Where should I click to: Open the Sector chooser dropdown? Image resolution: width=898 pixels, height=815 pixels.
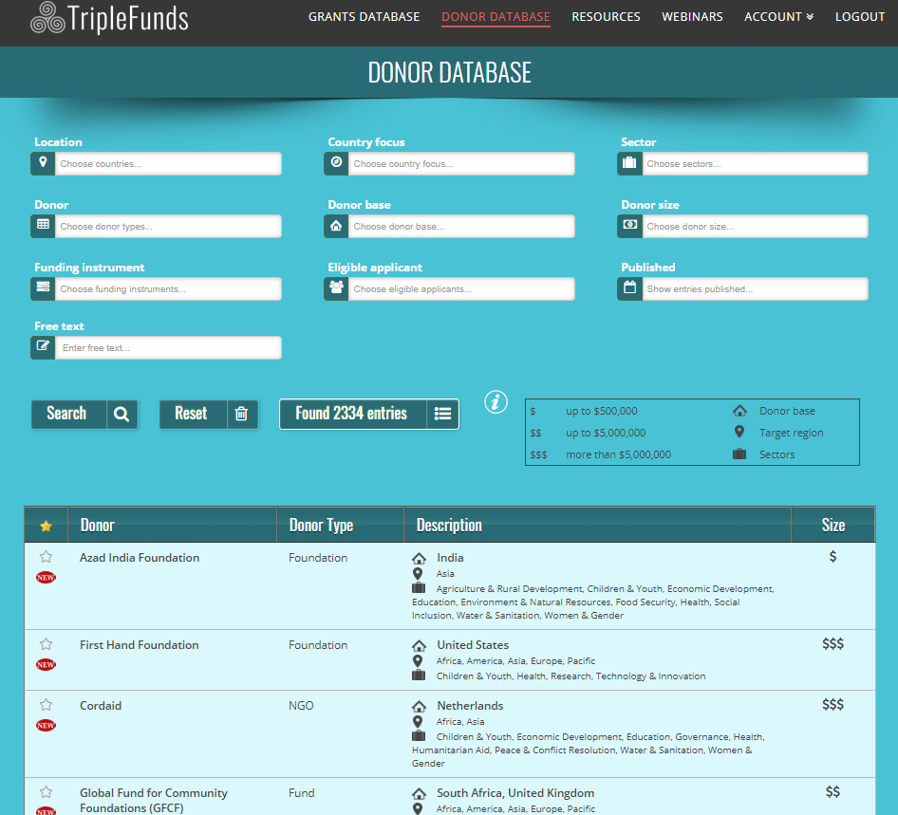pyautogui.click(x=755, y=164)
